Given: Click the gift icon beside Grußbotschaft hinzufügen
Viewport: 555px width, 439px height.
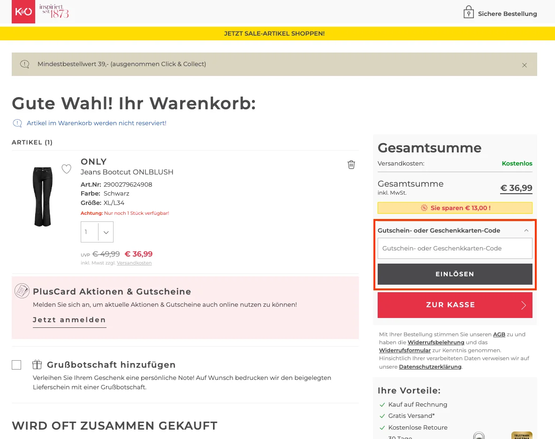Looking at the screenshot, I should (x=37, y=364).
